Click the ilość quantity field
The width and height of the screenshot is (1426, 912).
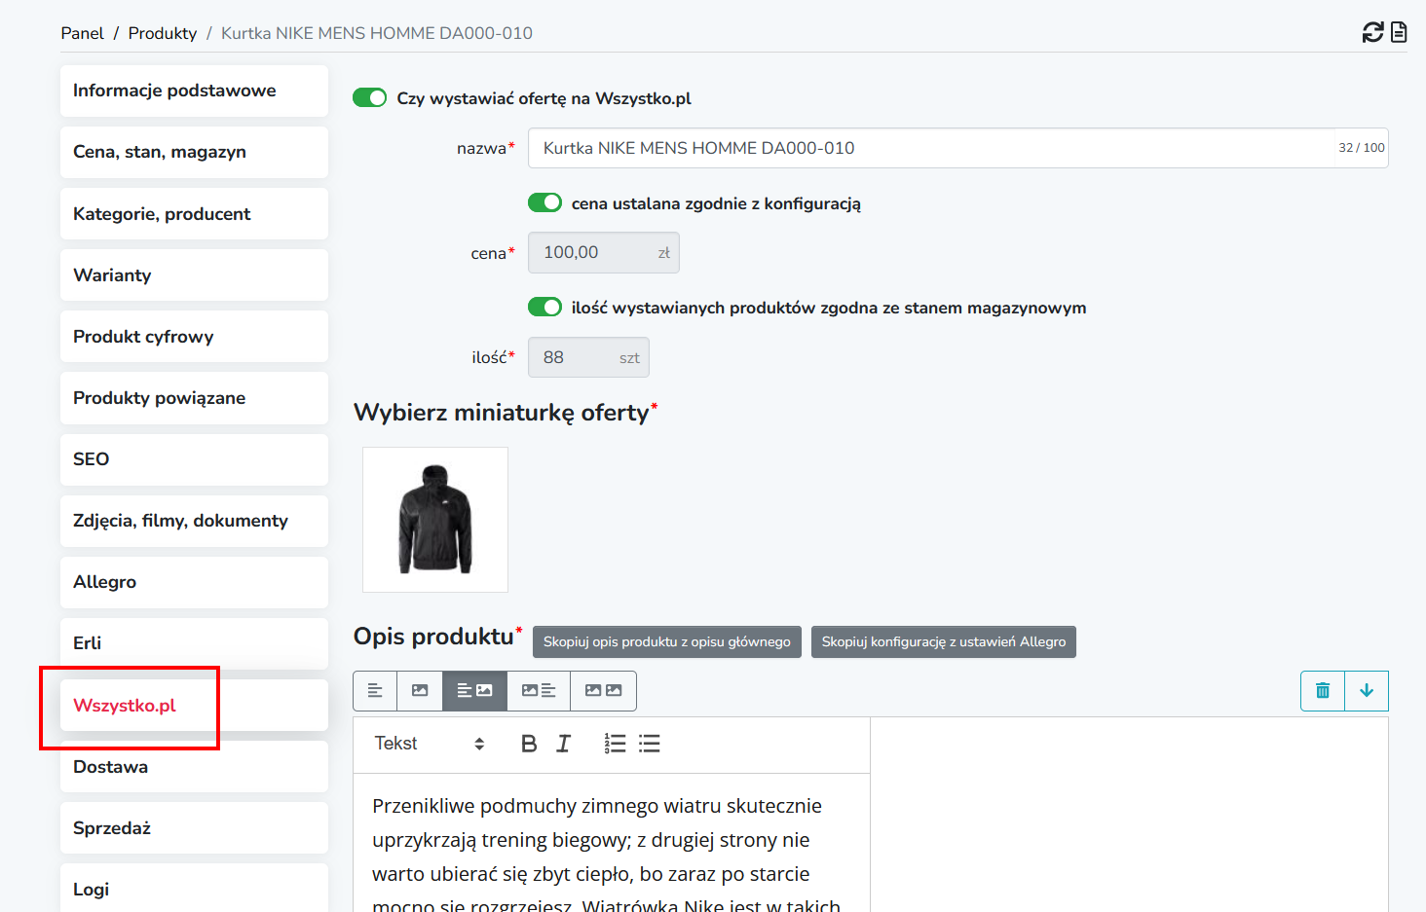[x=588, y=357]
